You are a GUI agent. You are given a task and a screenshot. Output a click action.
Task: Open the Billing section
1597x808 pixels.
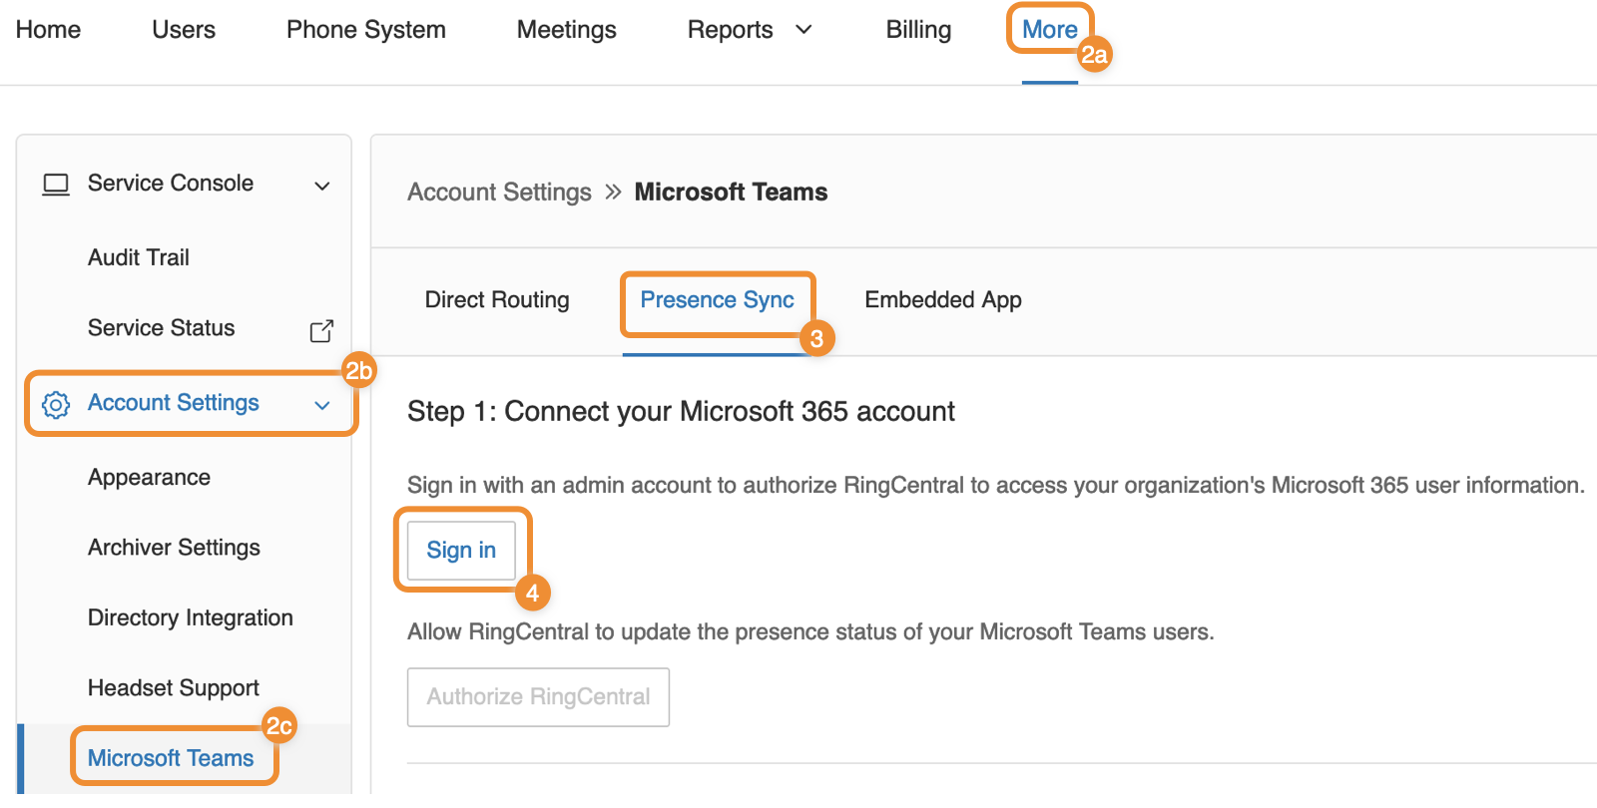click(x=918, y=30)
